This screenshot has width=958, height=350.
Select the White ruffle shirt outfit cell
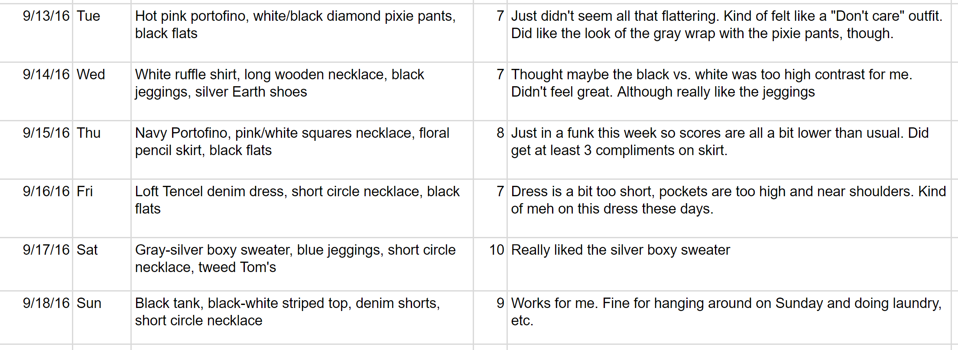(x=302, y=91)
